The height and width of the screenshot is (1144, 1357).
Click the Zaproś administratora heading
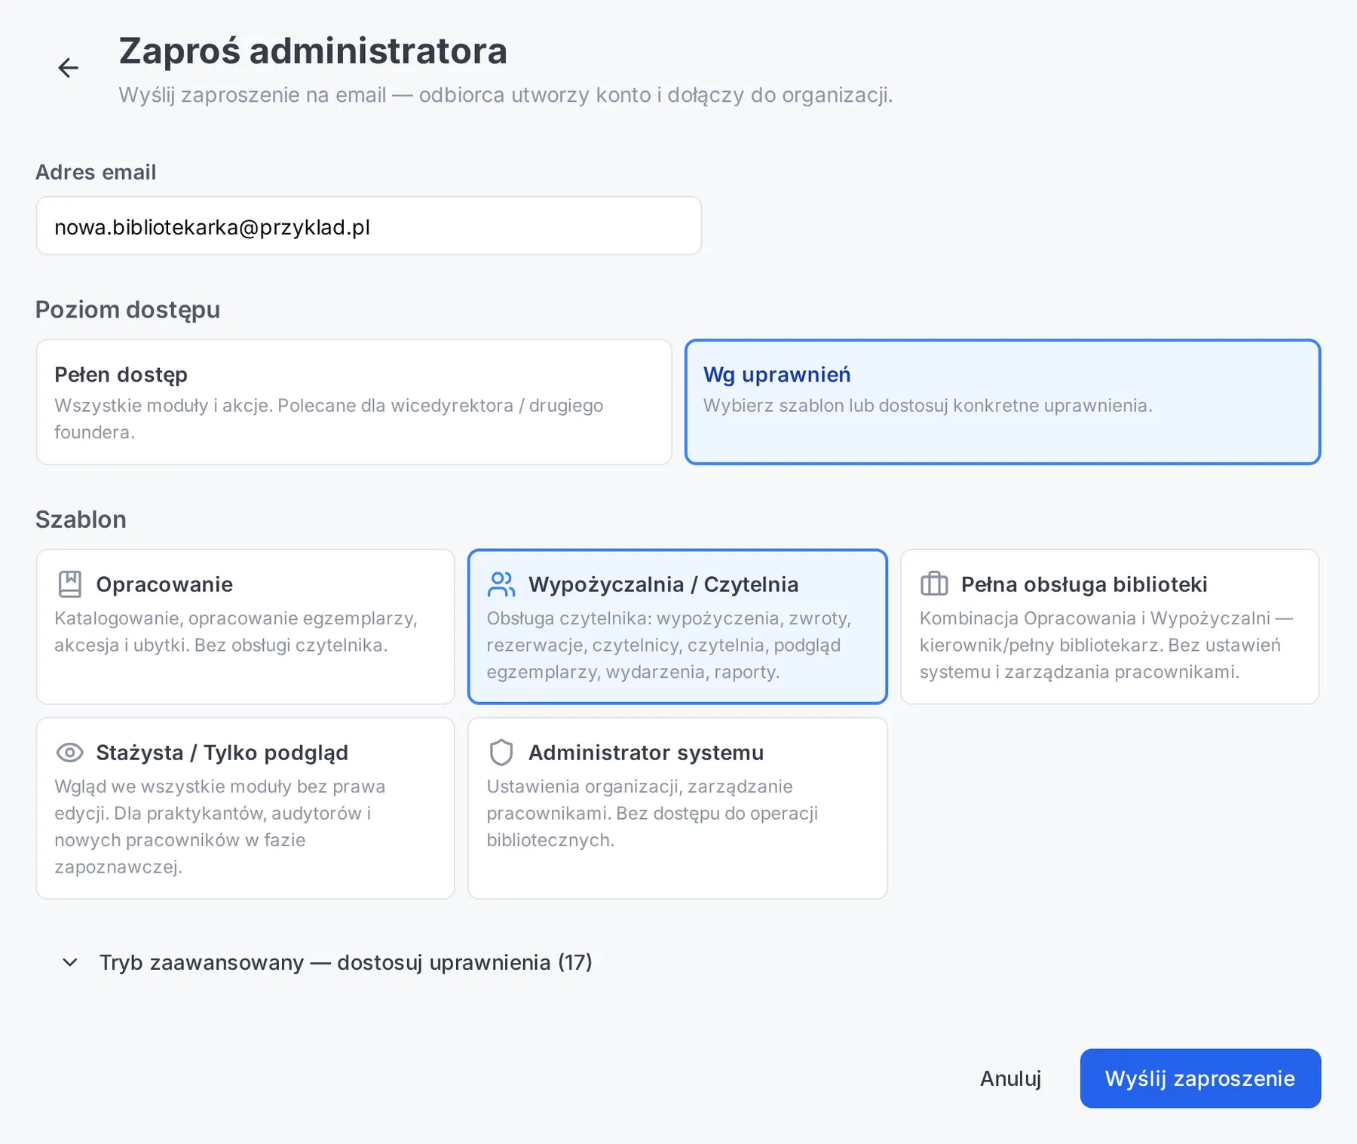click(313, 51)
